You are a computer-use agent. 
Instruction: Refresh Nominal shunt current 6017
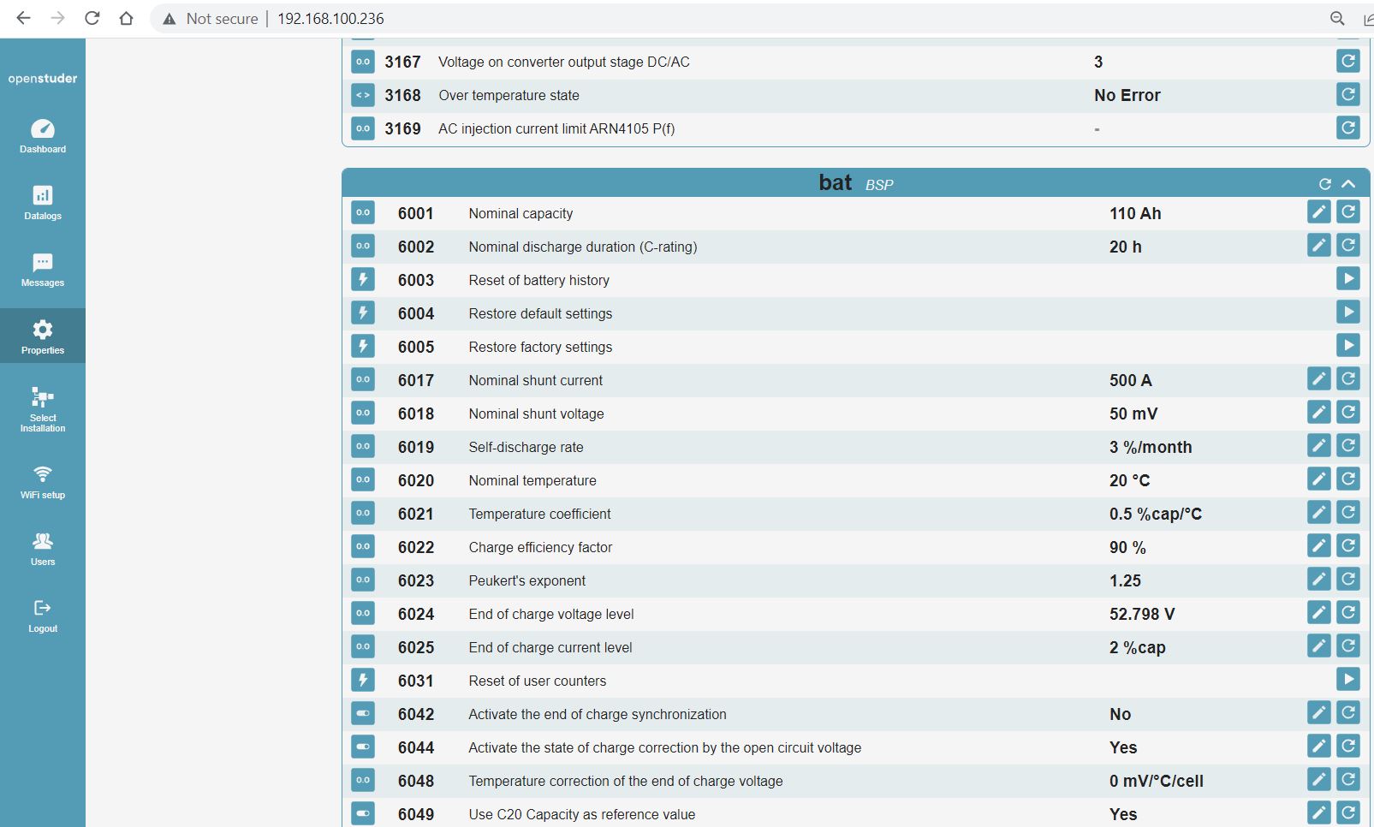(x=1348, y=379)
